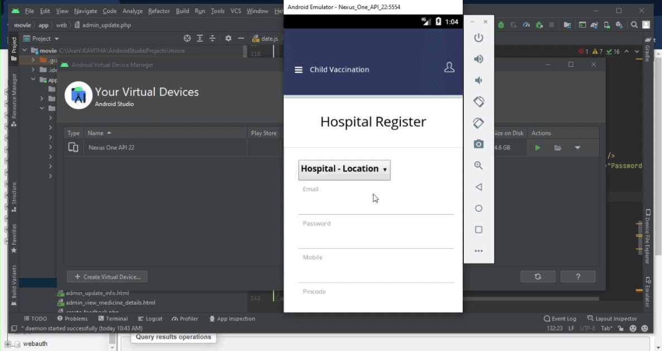
Task: Open the Terminal tool window tab
Action: (113, 319)
